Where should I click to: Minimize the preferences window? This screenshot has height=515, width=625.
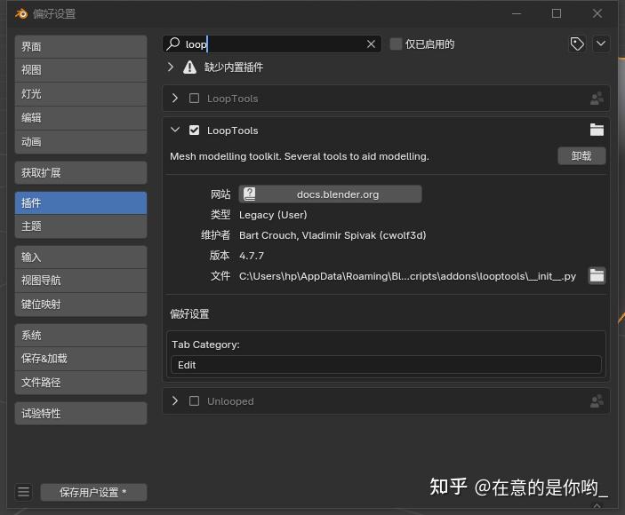(x=517, y=13)
